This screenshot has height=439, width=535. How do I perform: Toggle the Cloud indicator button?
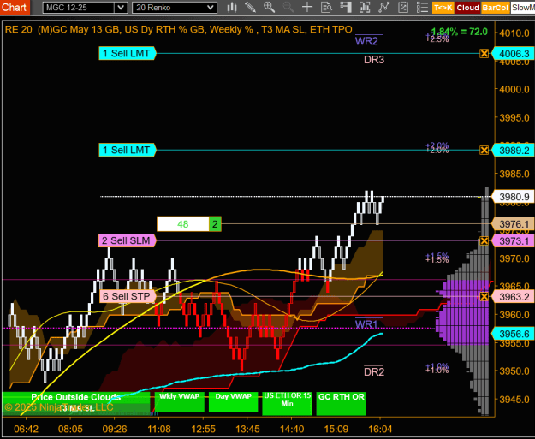[x=467, y=8]
